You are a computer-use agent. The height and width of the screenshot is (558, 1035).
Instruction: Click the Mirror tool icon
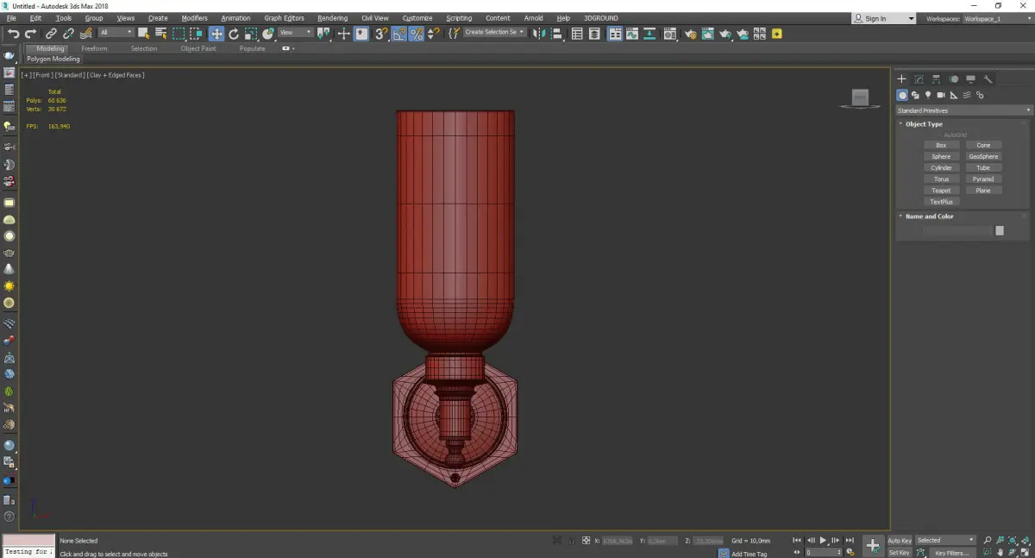pos(539,34)
